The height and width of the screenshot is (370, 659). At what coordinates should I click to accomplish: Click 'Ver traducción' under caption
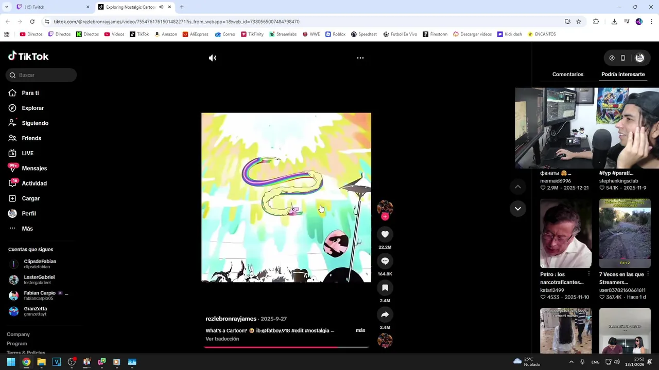coord(222,339)
